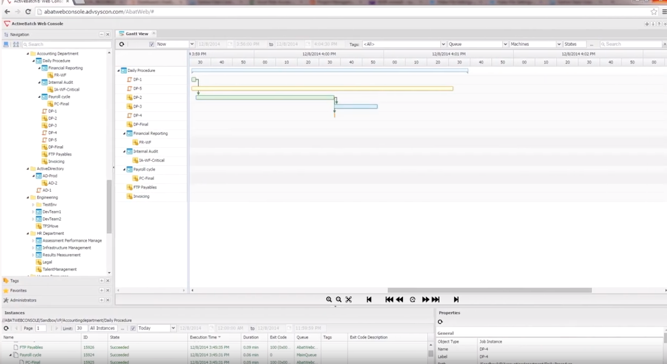667x364 pixels.
Task: Jump to the start of the Gantt timeline
Action: pos(369,299)
